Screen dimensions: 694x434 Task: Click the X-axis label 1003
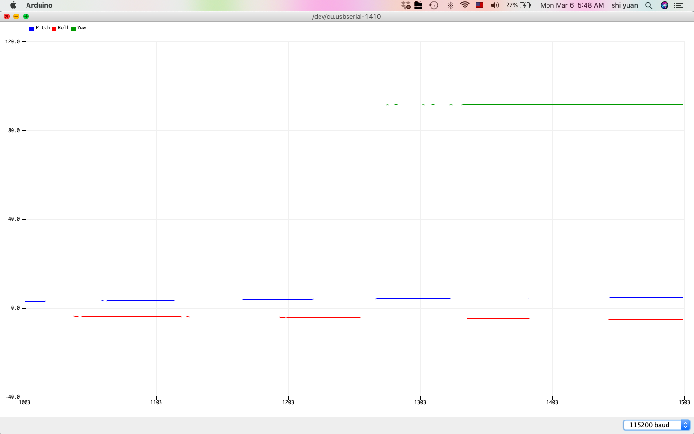[25, 402]
